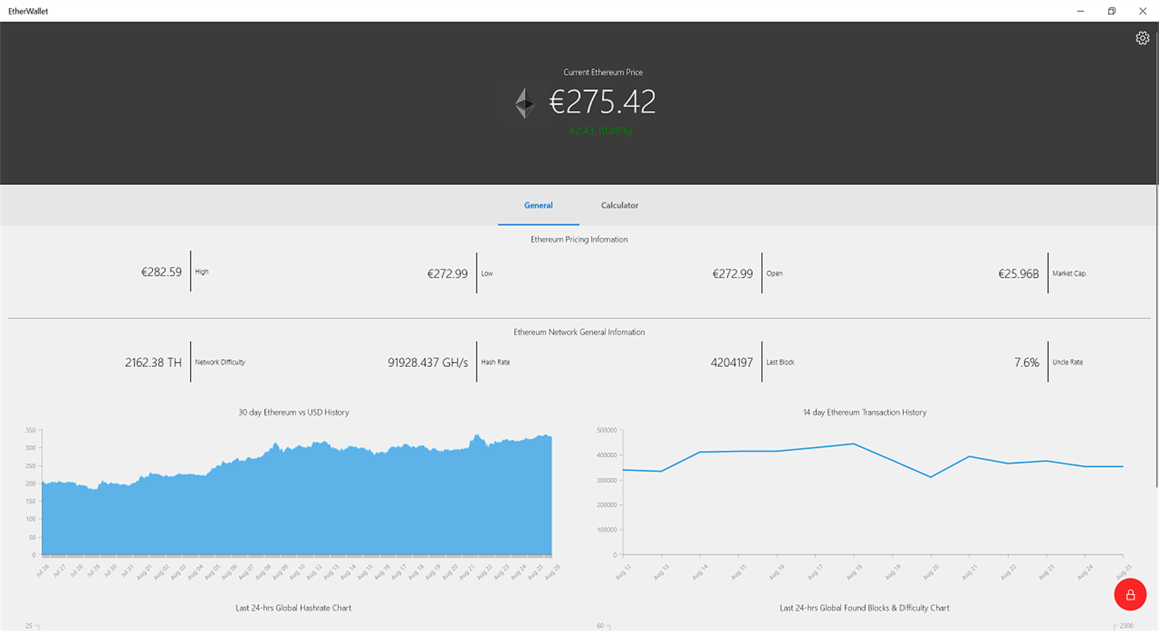Switch to the Calculator tab
The image size is (1159, 631).
620,205
